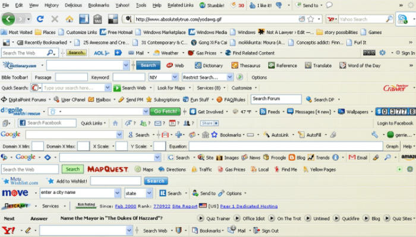
Task: Open the Related Links menu
Action: [181, 5]
